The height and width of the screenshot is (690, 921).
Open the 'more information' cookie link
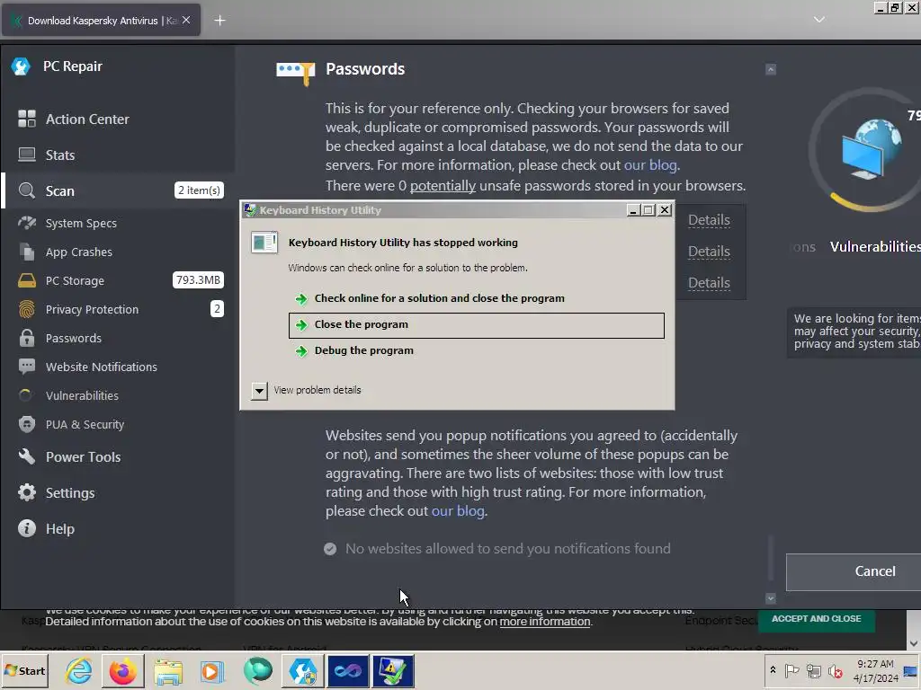click(x=544, y=622)
